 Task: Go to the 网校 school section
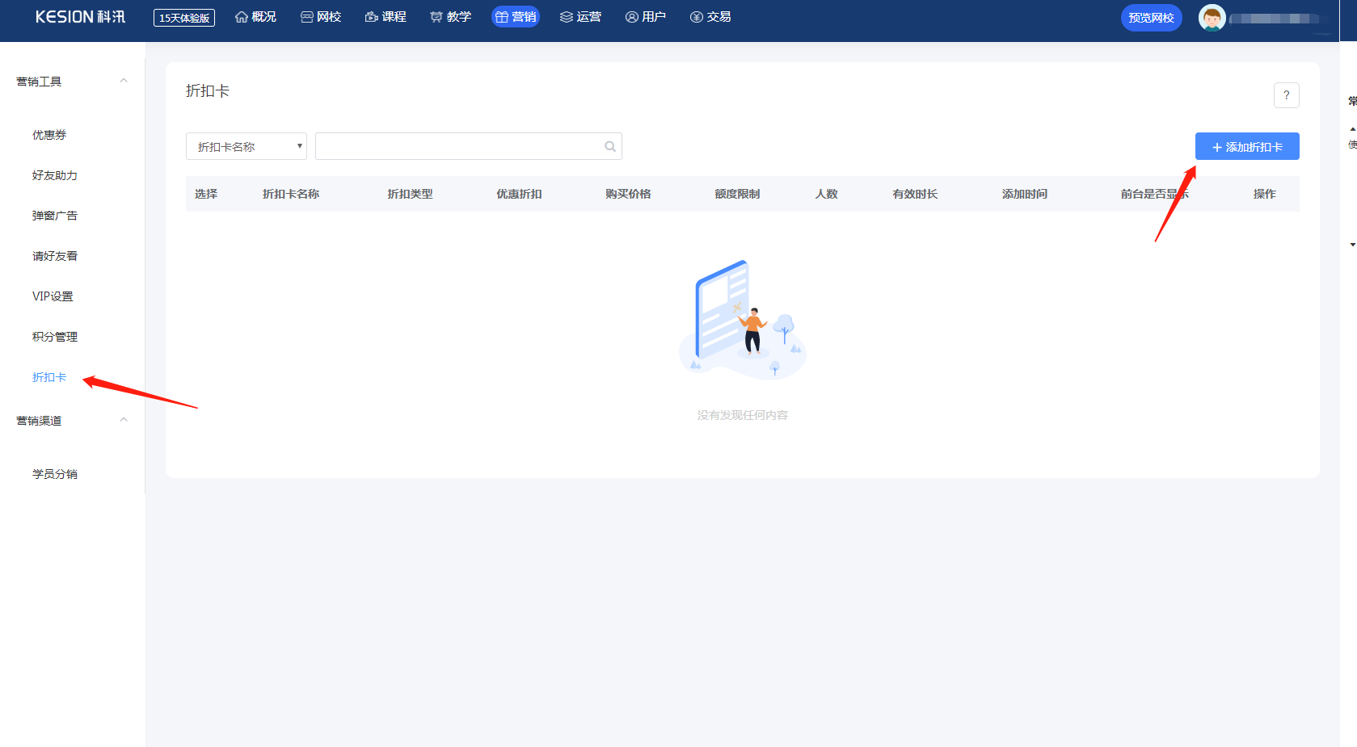click(x=321, y=17)
